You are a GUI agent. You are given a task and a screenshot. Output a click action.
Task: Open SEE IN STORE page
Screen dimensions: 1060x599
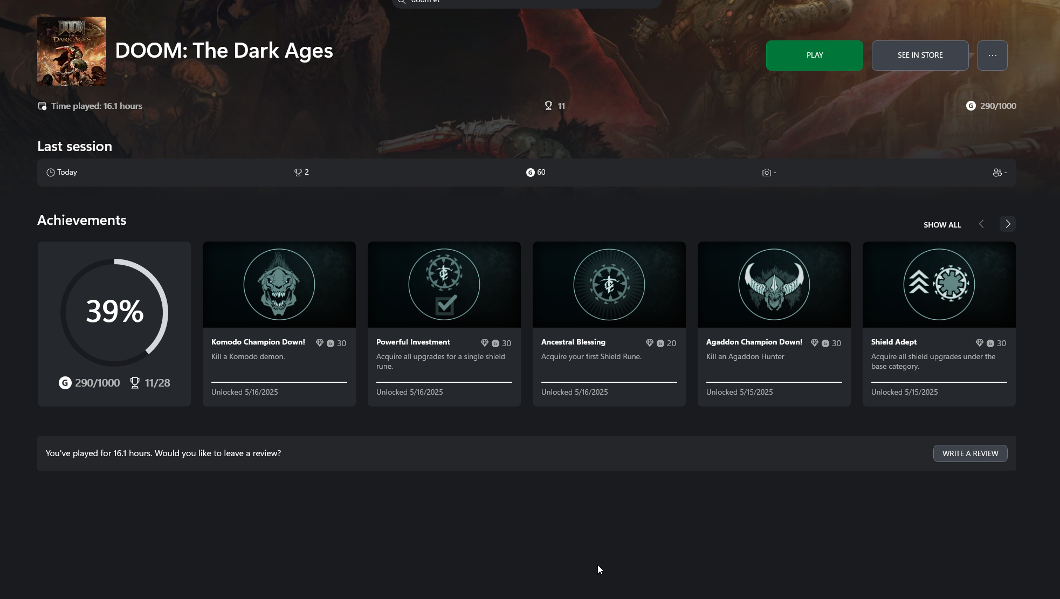pyautogui.click(x=920, y=56)
